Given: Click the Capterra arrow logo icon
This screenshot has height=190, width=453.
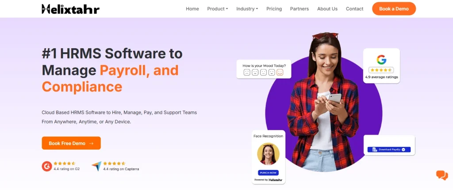Looking at the screenshot, I should point(96,166).
